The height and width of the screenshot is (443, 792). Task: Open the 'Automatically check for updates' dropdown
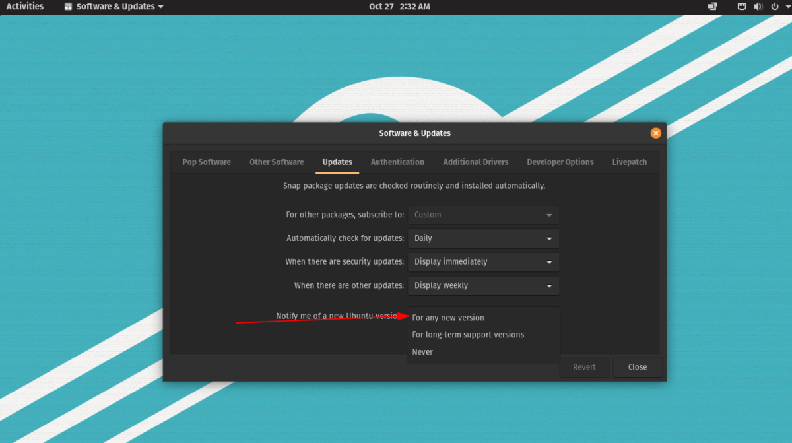pyautogui.click(x=483, y=238)
